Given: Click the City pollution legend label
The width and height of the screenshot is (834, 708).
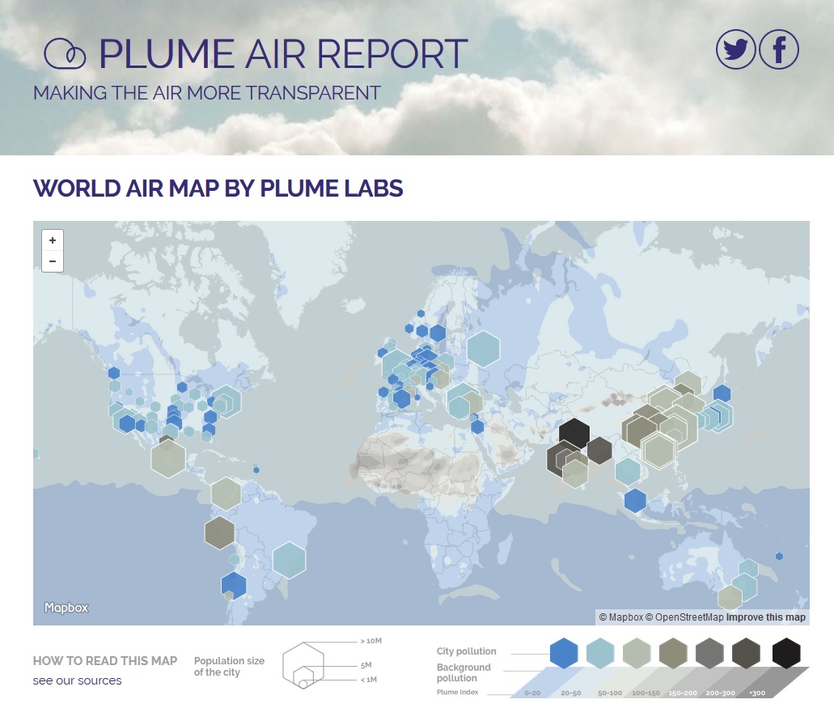Looking at the screenshot, I should (x=467, y=651).
